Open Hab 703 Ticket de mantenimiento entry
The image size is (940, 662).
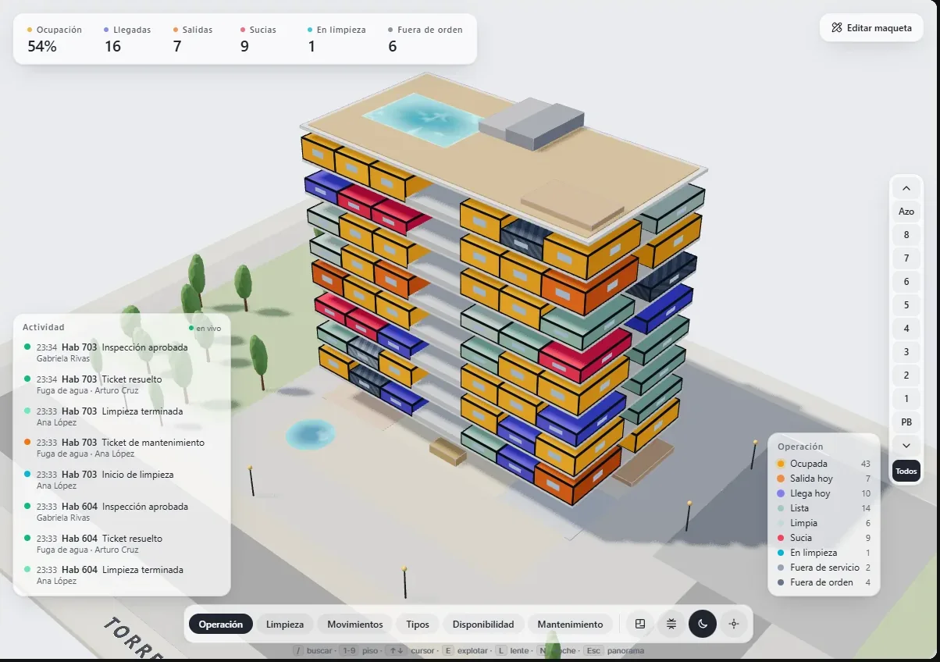coord(121,447)
